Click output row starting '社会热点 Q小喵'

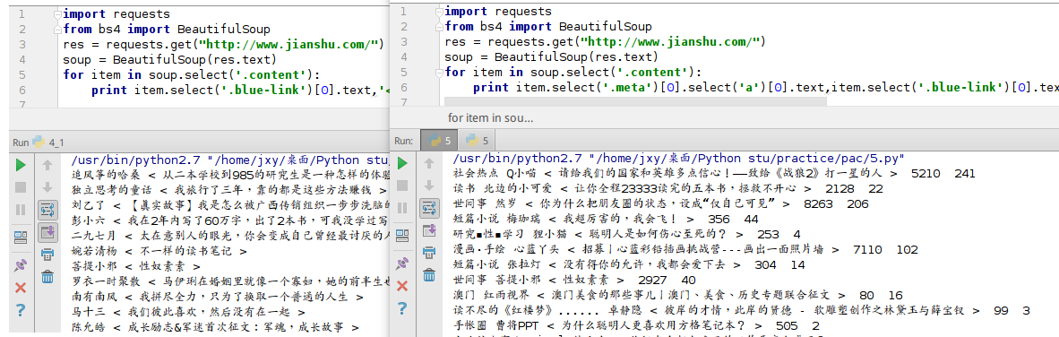coord(714,174)
